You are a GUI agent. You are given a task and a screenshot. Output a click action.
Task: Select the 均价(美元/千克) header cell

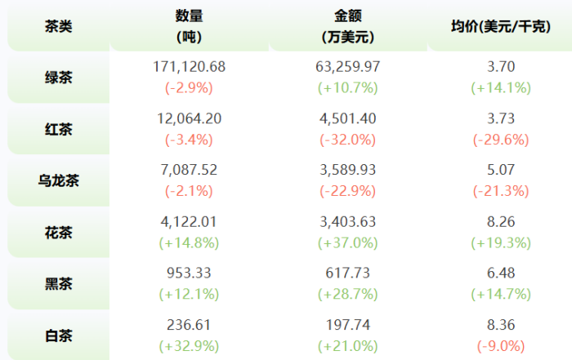[x=500, y=26]
